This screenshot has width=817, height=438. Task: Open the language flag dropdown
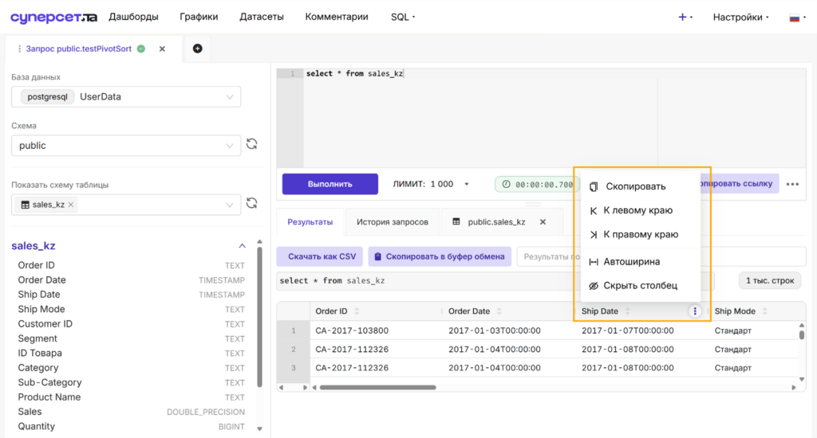tap(797, 18)
